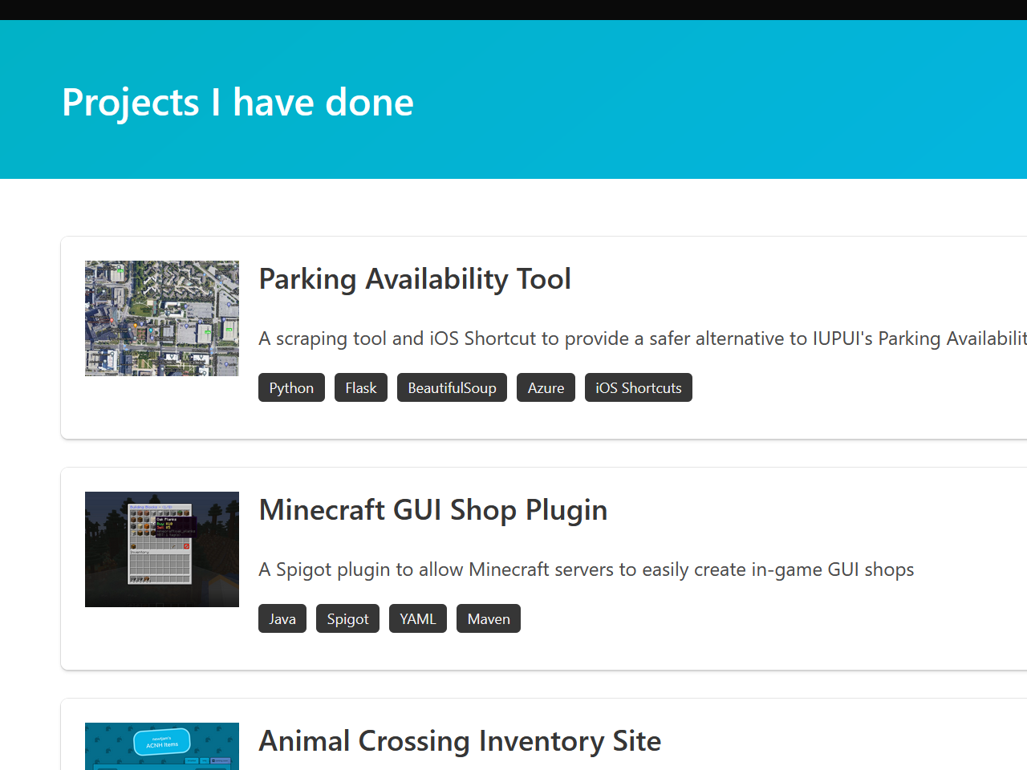This screenshot has height=770, width=1027.
Task: Click the Maven tag
Action: click(489, 619)
